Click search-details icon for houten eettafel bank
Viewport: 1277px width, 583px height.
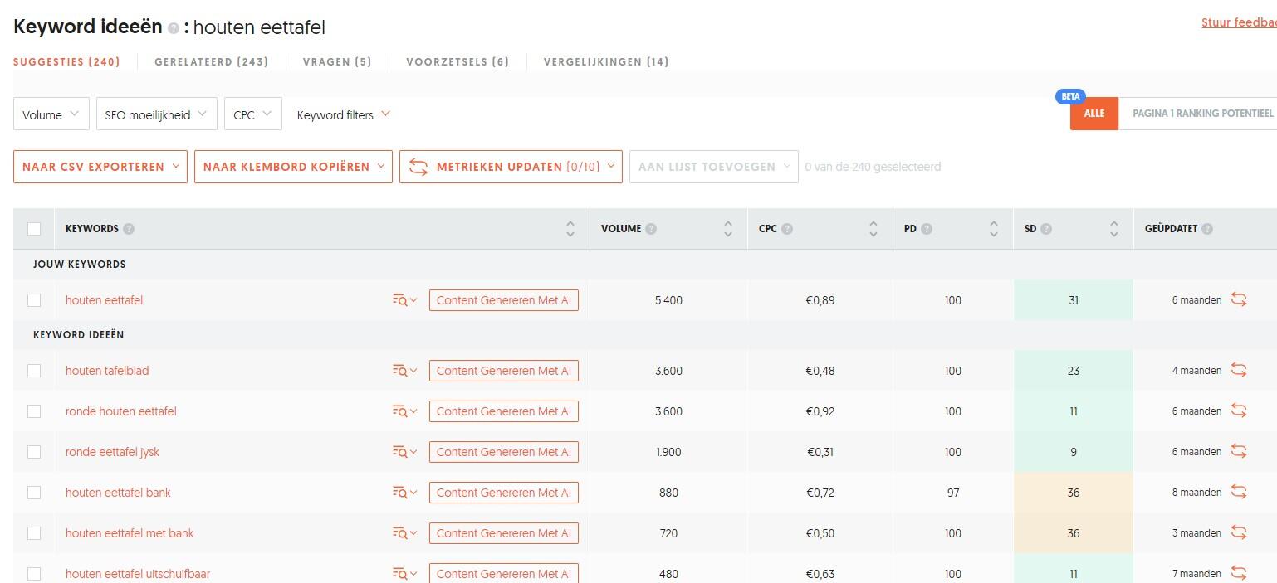[404, 493]
